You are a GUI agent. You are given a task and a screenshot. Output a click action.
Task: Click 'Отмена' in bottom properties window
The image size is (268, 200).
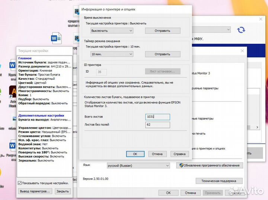click(x=191, y=193)
